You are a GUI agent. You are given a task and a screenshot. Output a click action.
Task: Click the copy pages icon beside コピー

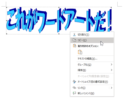74,40
